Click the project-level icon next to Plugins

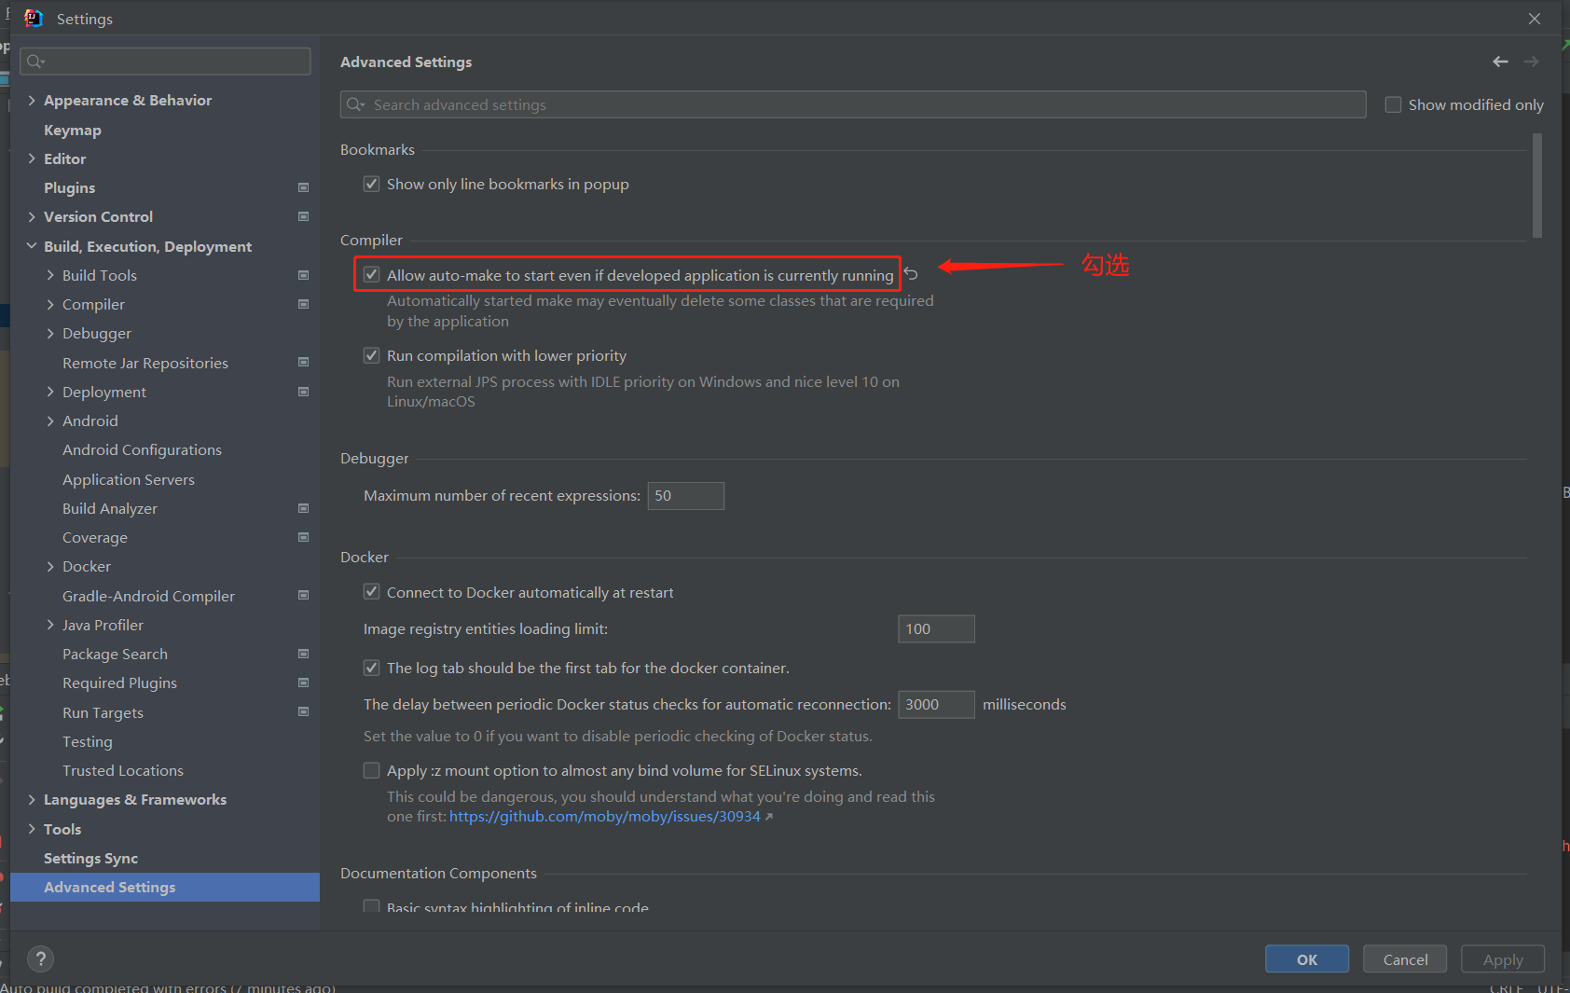tap(303, 188)
